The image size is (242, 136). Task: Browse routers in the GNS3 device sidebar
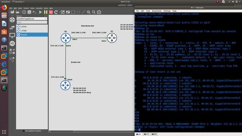(12, 20)
